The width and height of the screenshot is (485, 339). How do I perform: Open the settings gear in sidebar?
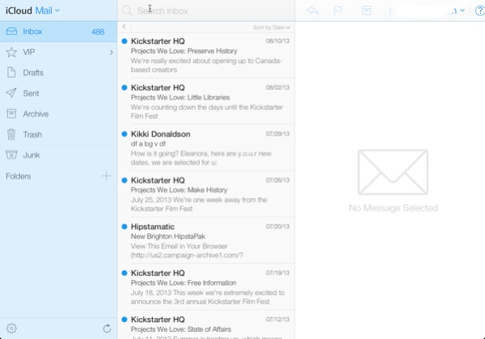[11, 328]
